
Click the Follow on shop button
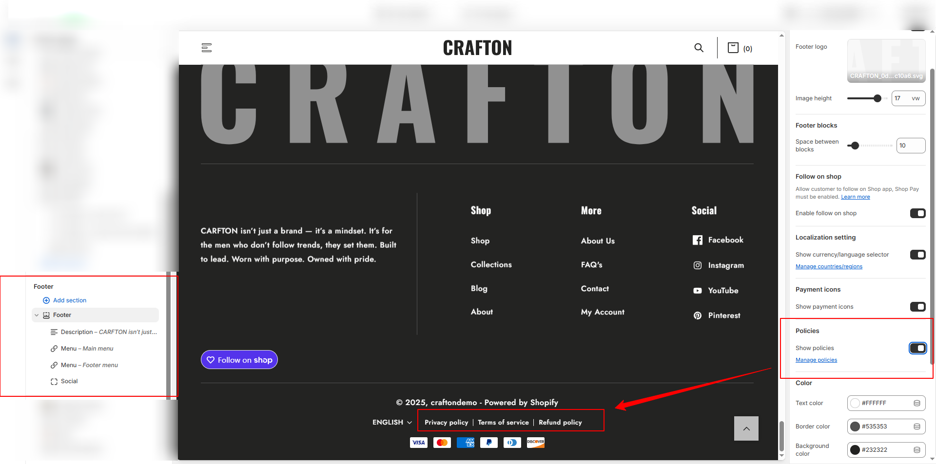coord(239,360)
